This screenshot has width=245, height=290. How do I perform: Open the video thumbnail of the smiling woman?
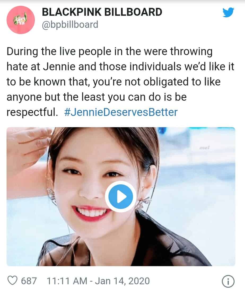[x=121, y=197]
